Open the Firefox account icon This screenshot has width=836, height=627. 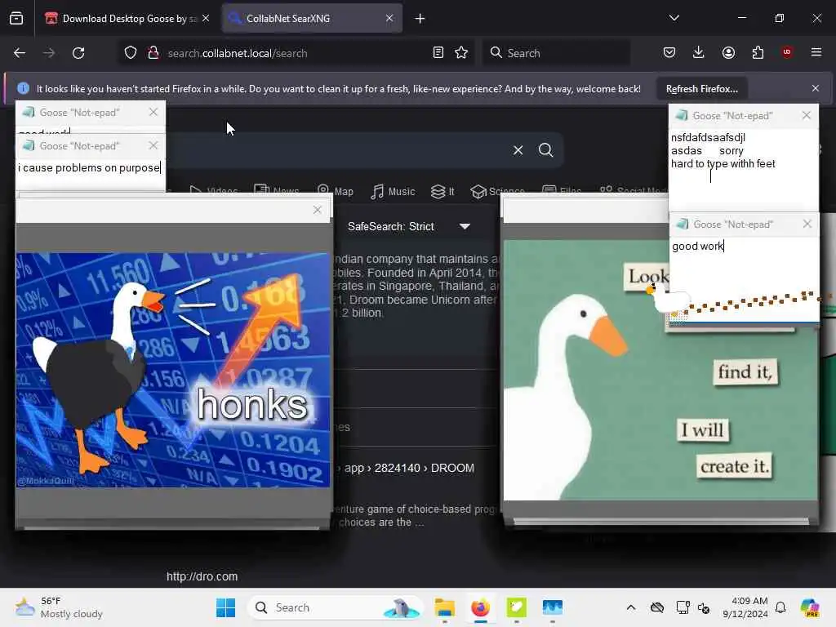pos(728,52)
